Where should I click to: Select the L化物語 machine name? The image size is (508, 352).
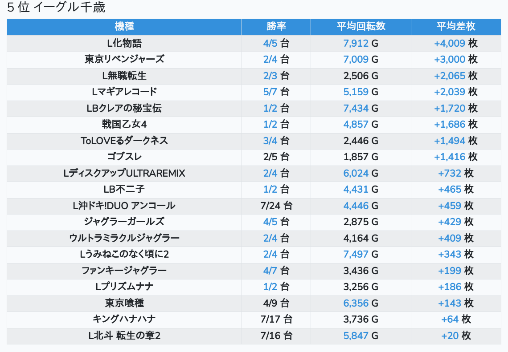(124, 43)
